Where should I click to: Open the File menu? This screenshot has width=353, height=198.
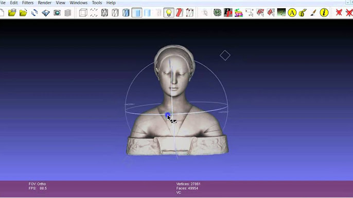click(3, 3)
